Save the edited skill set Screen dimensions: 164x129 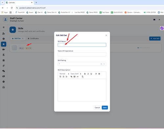105,108
